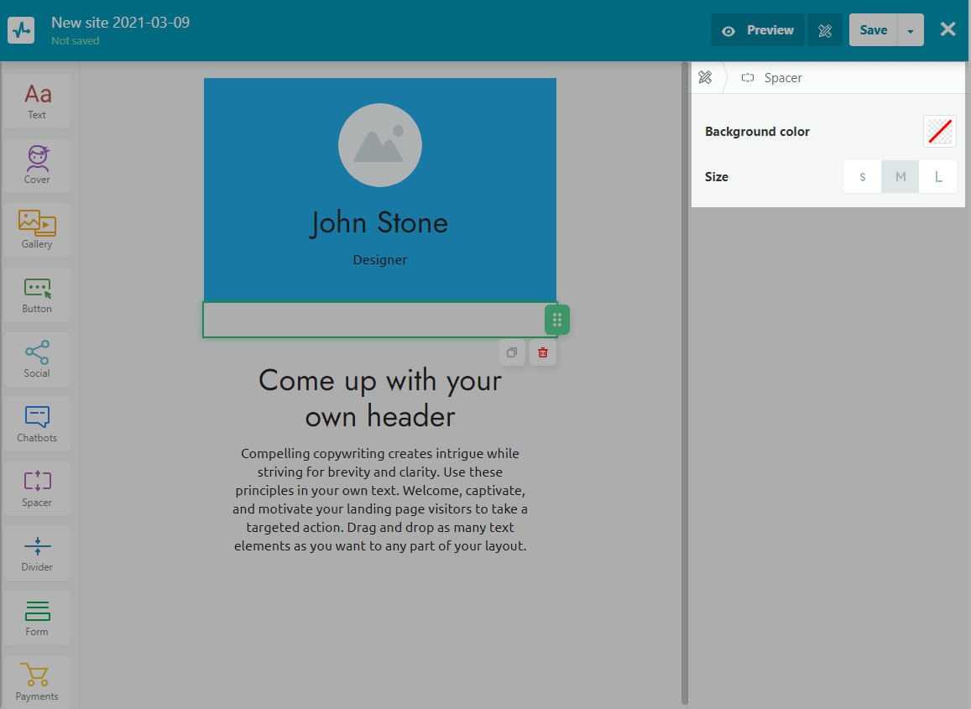Pick the Button element tool

click(37, 295)
